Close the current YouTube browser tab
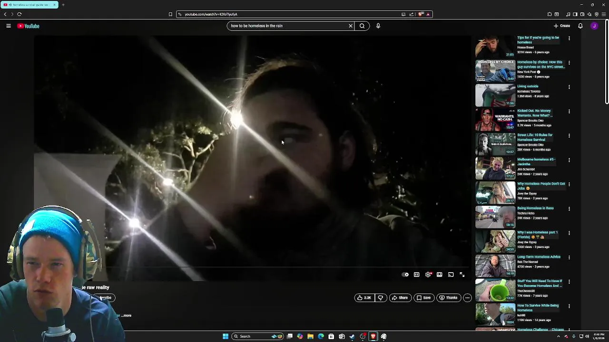609x342 pixels. coord(54,5)
